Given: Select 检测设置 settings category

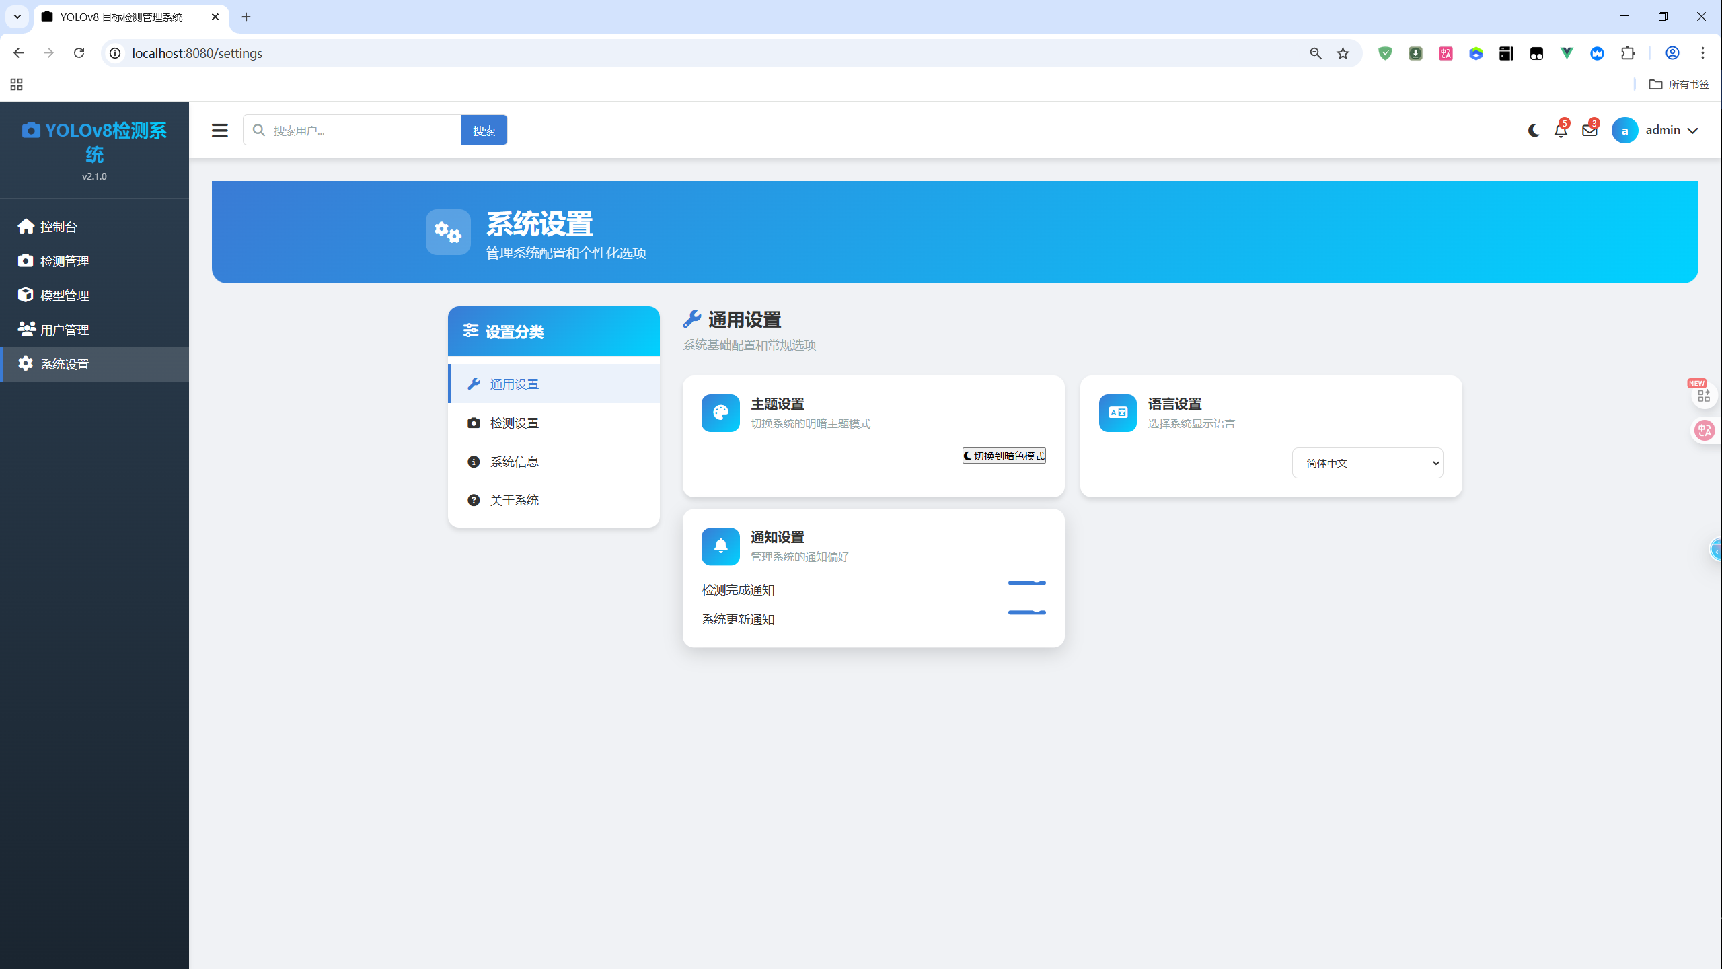Looking at the screenshot, I should pyautogui.click(x=514, y=423).
